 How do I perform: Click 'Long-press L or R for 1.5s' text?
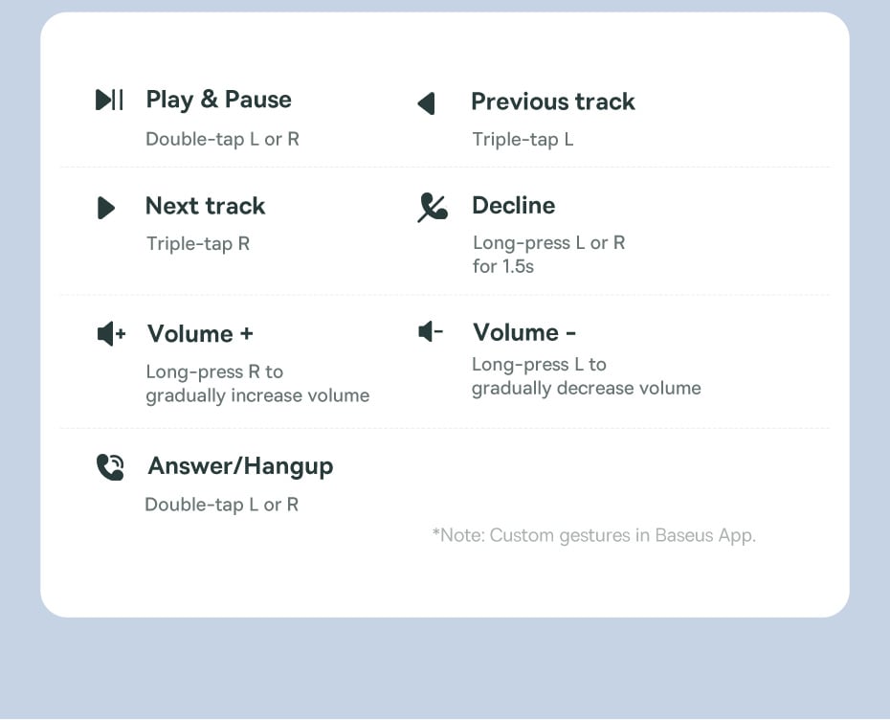[548, 255]
